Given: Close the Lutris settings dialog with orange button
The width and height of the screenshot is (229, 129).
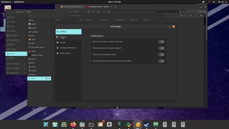Looking at the screenshot, I should [x=174, y=27].
